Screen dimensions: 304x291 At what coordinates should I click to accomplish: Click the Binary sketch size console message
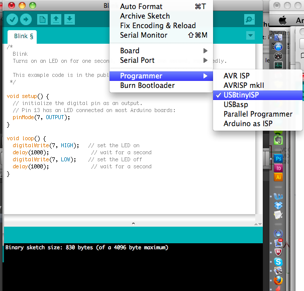[86, 248]
